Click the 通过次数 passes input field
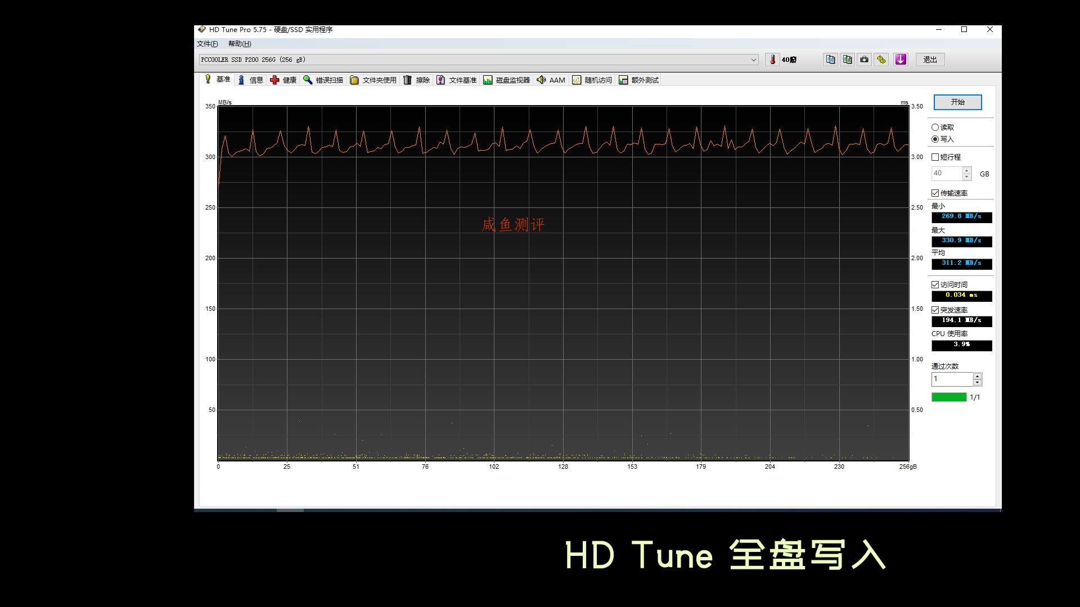This screenshot has height=607, width=1080. [952, 379]
